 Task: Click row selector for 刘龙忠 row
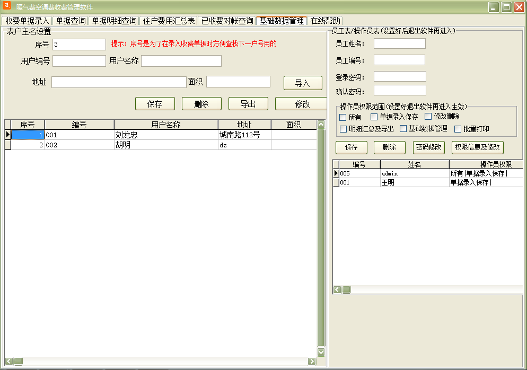(7, 135)
